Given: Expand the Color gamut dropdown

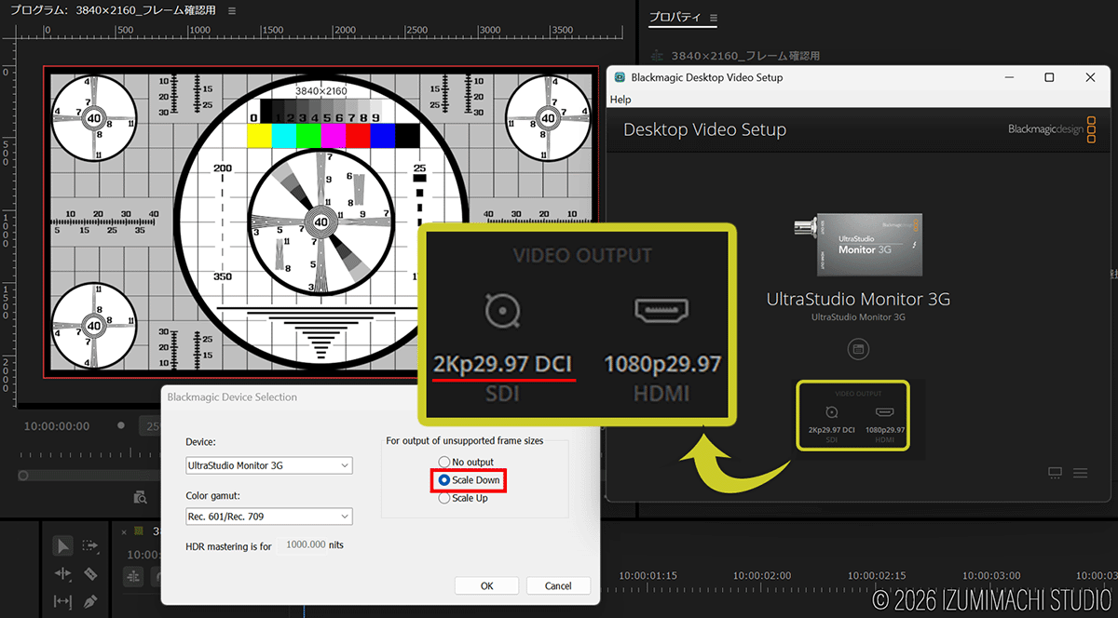Looking at the screenshot, I should [x=269, y=516].
